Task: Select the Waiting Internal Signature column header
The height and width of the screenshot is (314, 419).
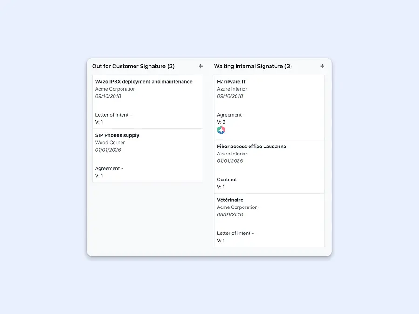Action: click(x=253, y=67)
